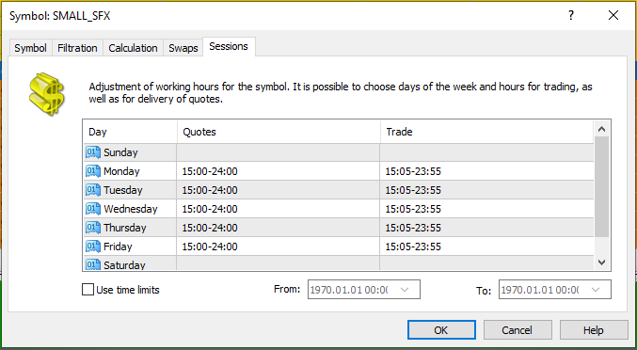Switch to the Swaps tab
The height and width of the screenshot is (350, 637).
(x=183, y=48)
